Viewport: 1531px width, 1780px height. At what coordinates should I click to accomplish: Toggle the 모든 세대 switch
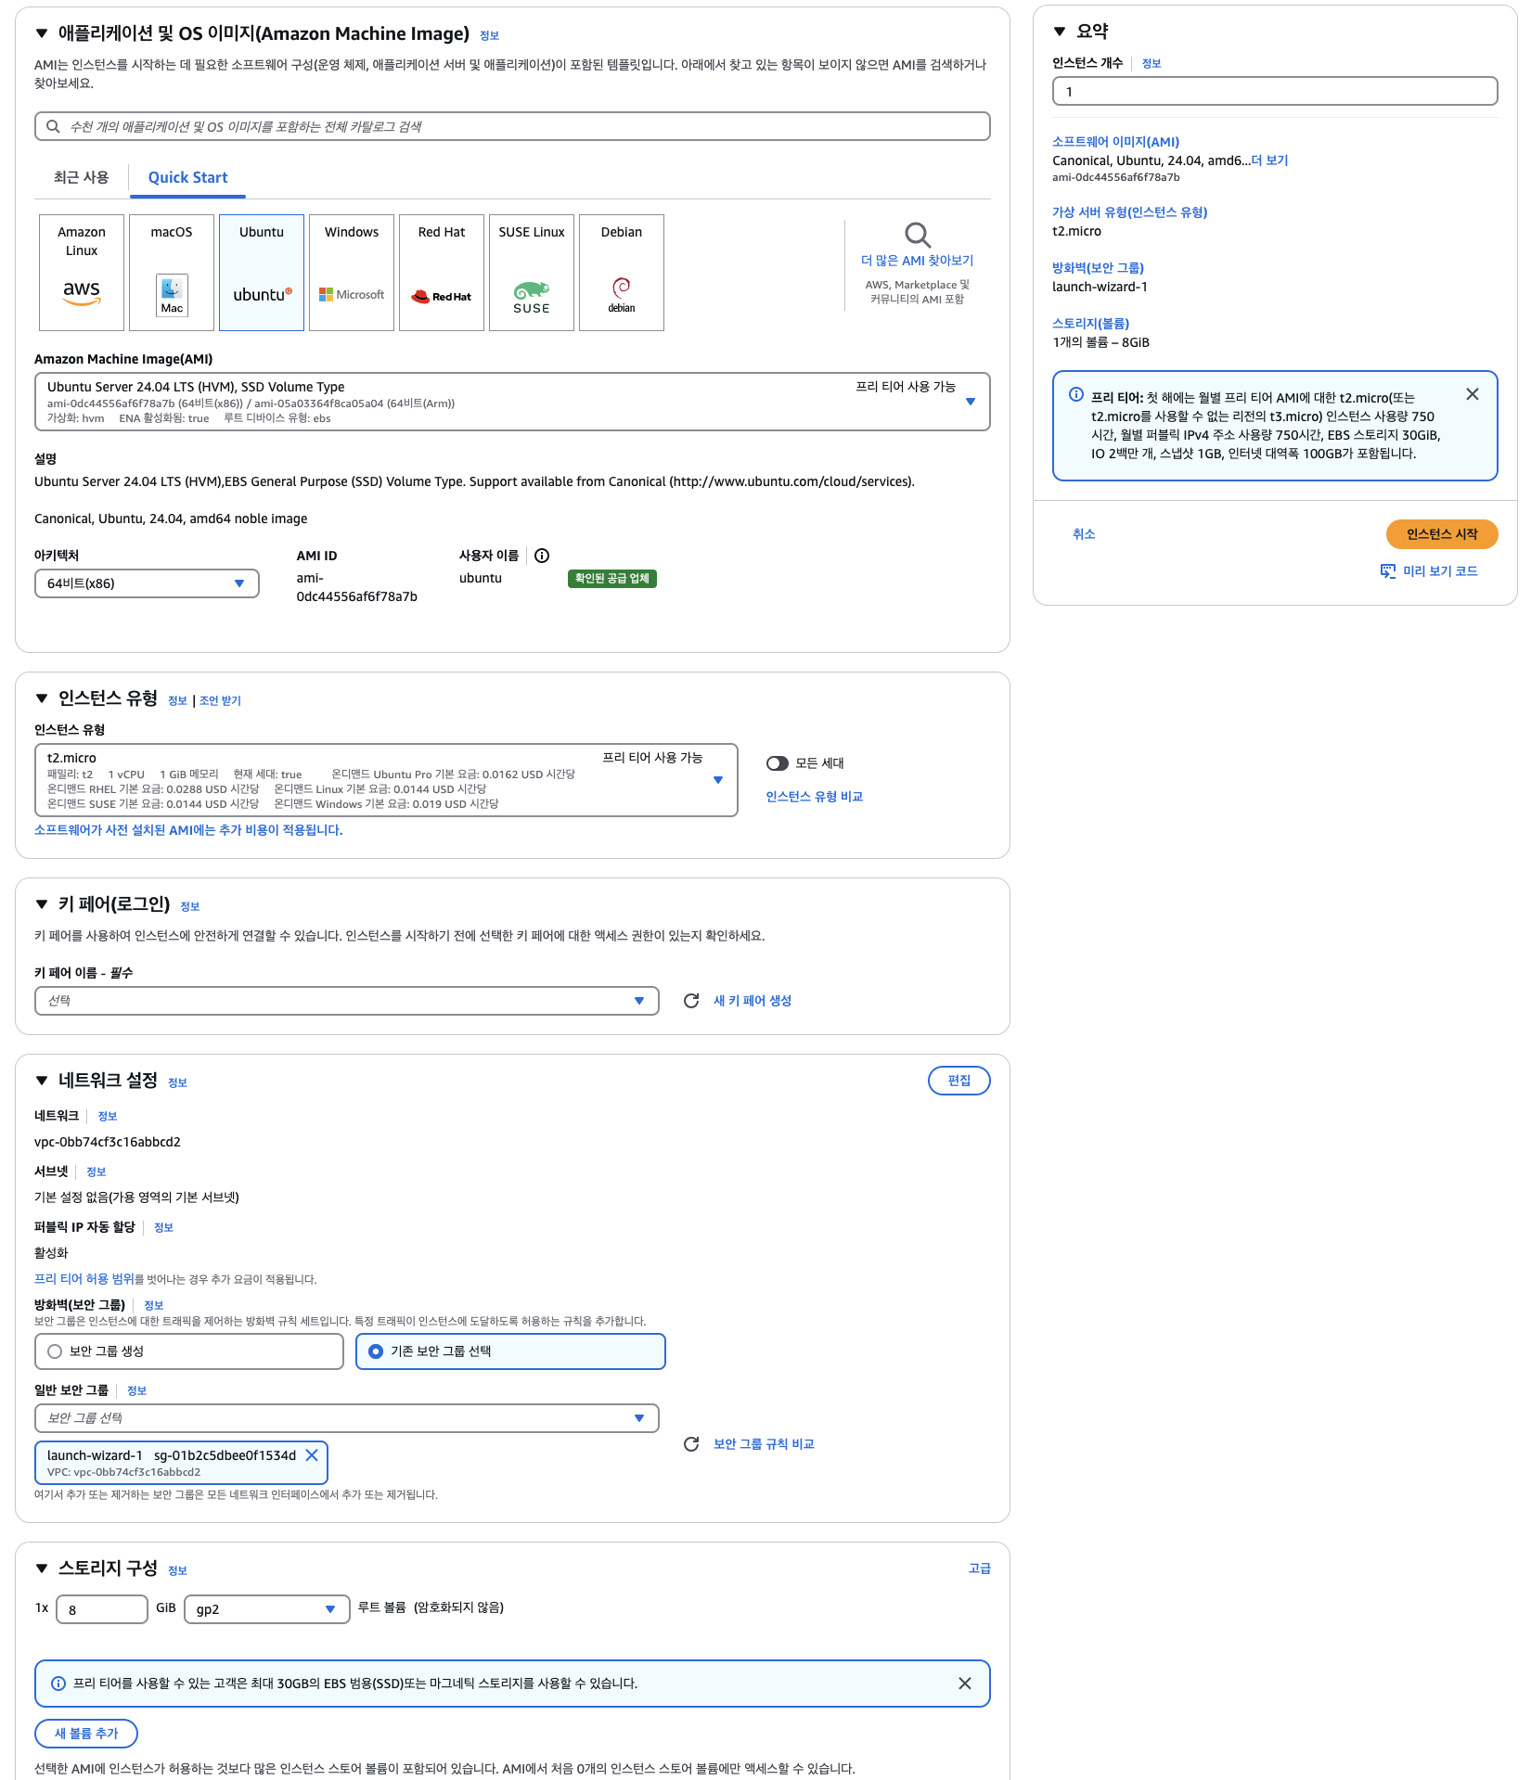click(x=778, y=763)
